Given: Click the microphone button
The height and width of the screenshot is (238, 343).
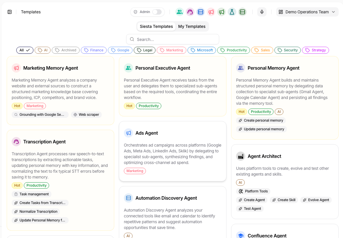Looking at the screenshot, I should 262,12.
